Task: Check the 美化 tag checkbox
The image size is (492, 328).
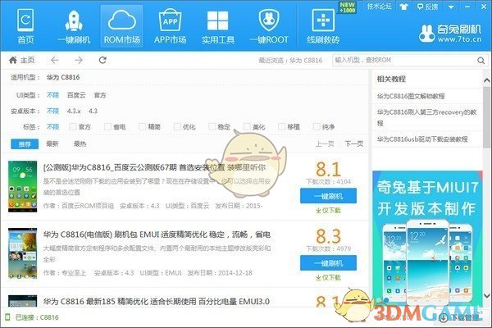Action: click(x=247, y=126)
